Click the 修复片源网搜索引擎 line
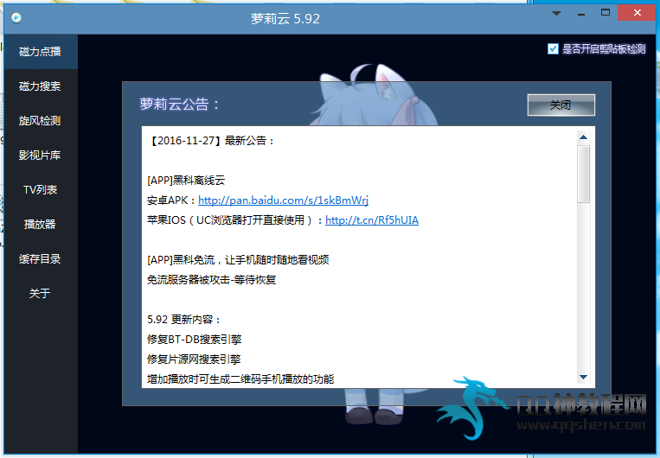The image size is (660, 458). [194, 359]
